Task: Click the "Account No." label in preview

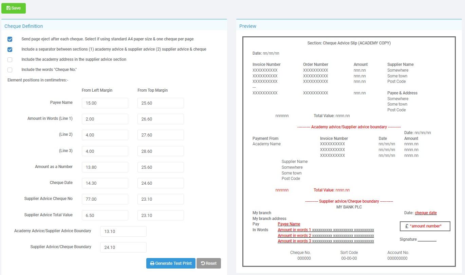Action: coord(398,253)
